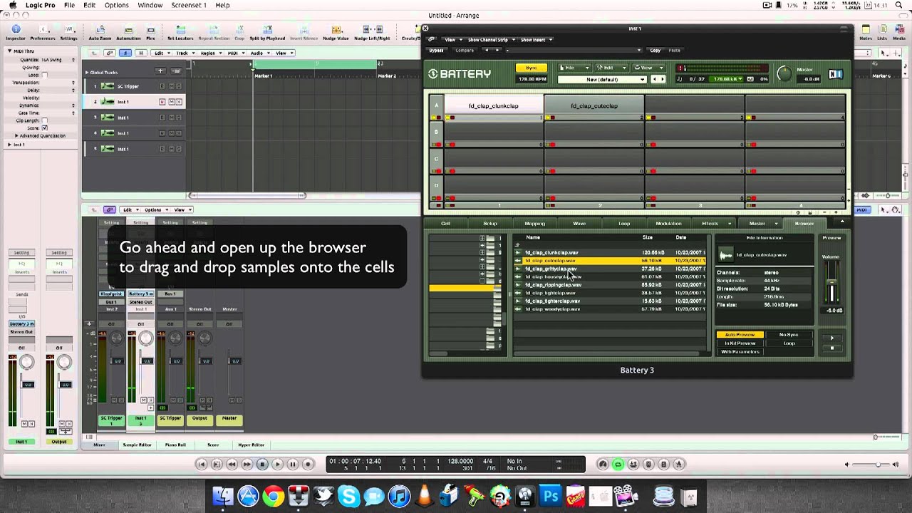Open the Screenset 1 menu
Viewport: 912px width, 513px height.
pyautogui.click(x=188, y=5)
